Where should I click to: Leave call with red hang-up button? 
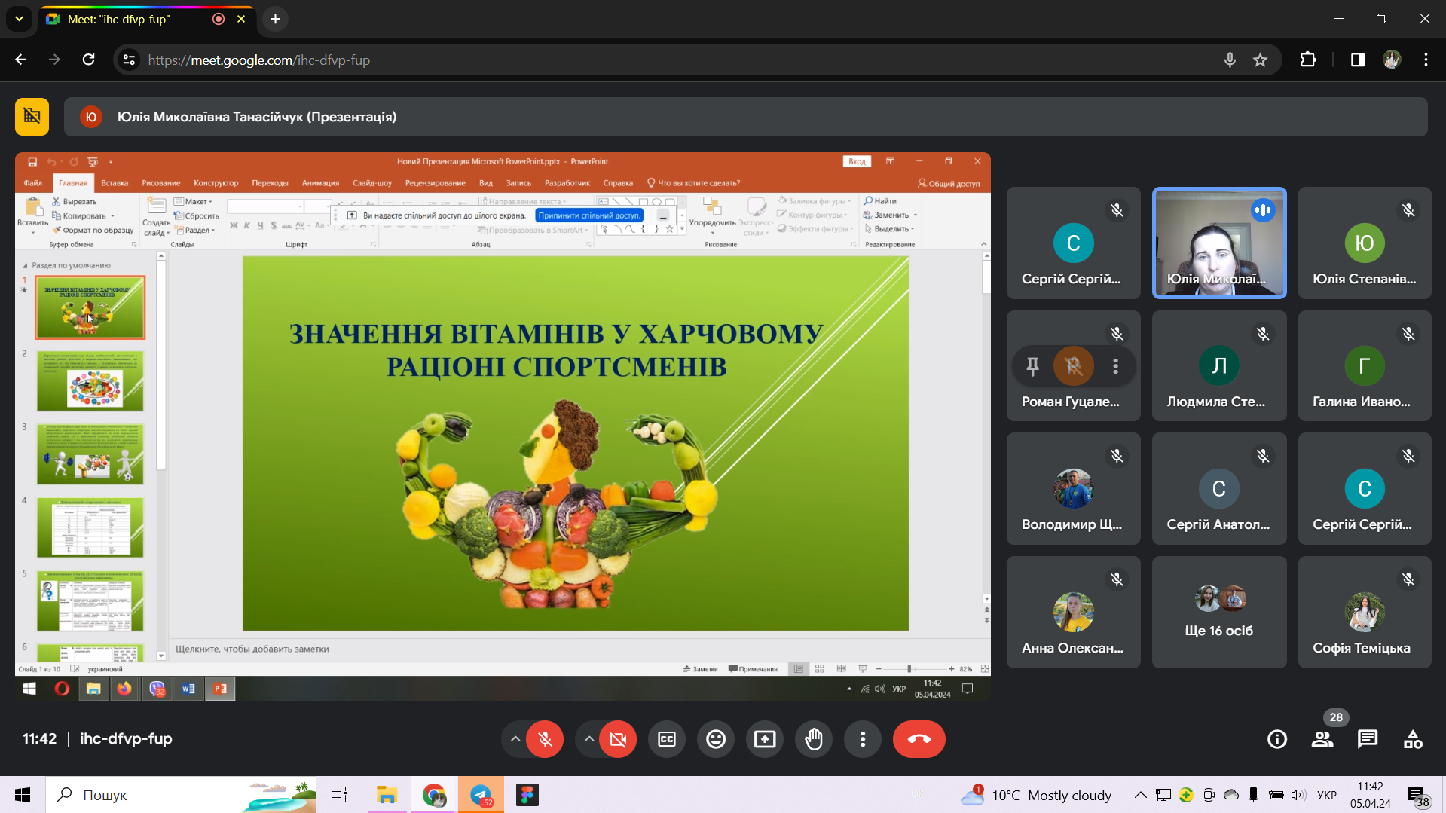[x=919, y=739]
